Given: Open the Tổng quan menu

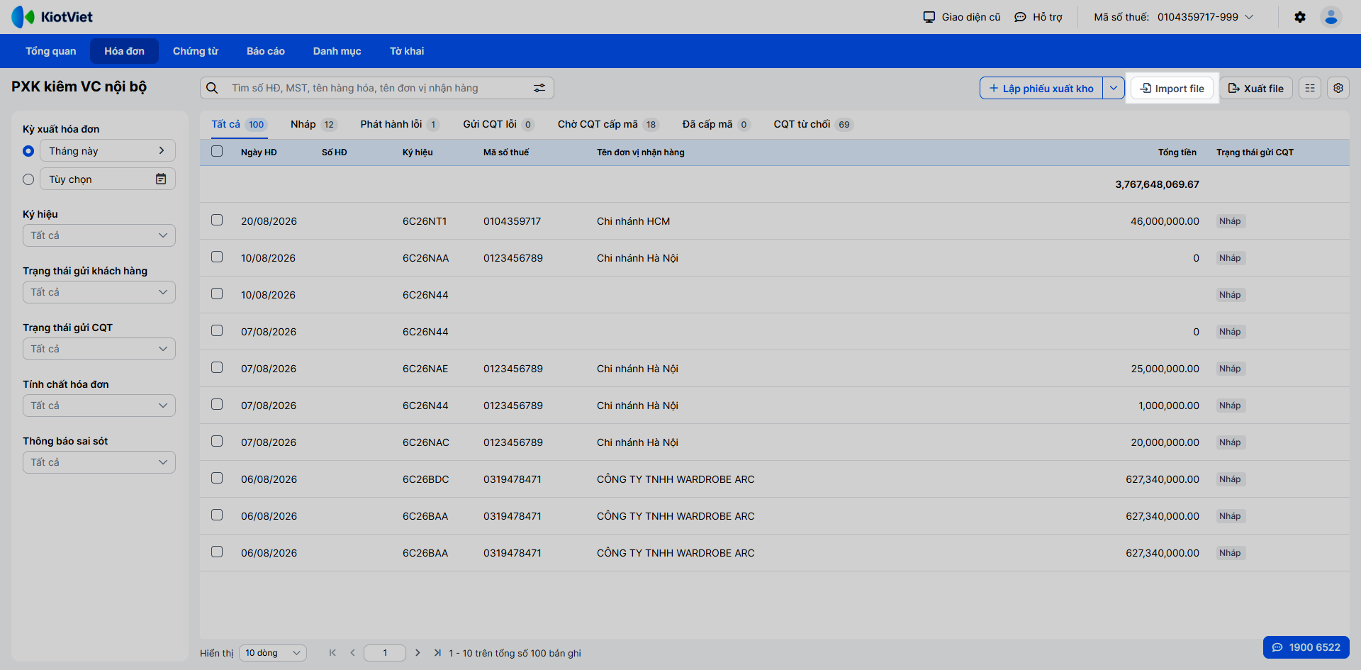Looking at the screenshot, I should tap(51, 51).
